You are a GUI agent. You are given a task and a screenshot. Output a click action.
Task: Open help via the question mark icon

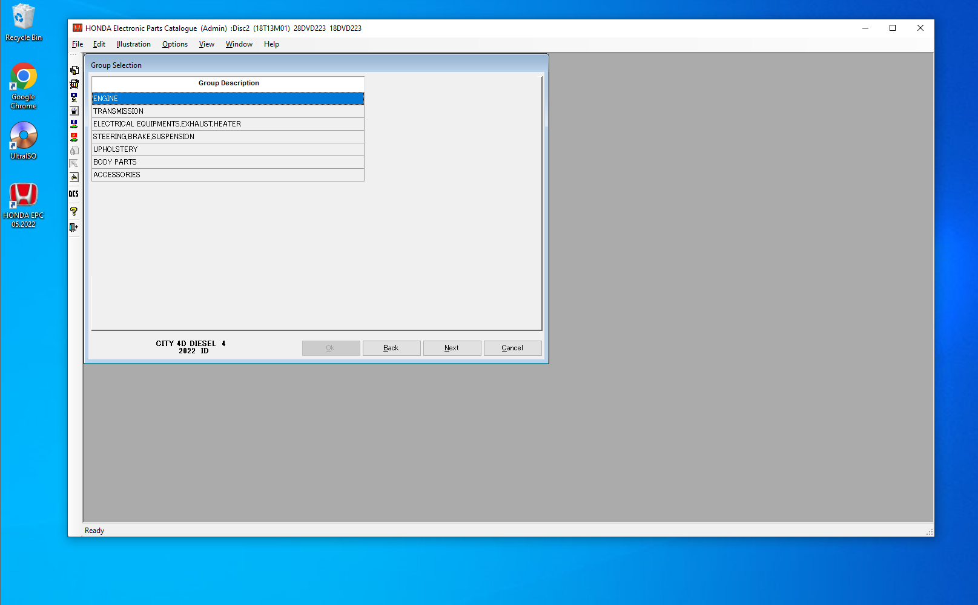tap(74, 211)
